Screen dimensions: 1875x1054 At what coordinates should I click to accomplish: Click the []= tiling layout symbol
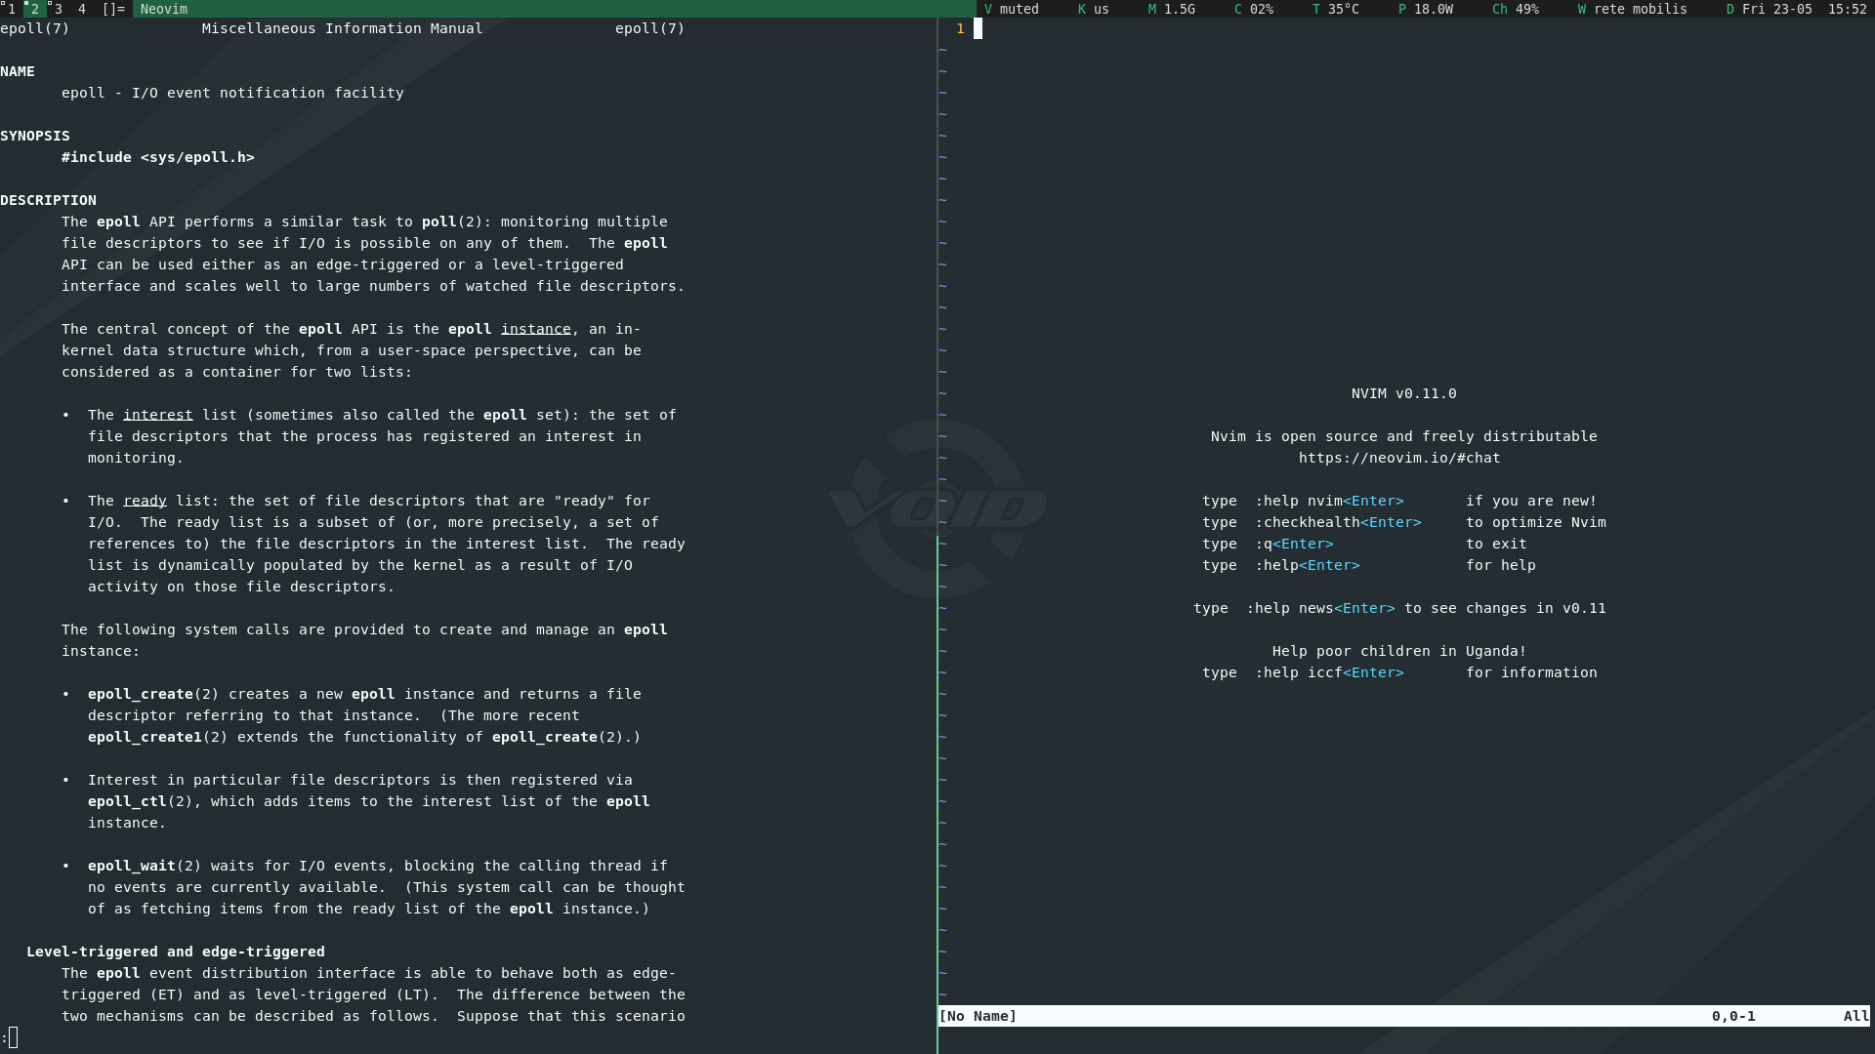pyautogui.click(x=113, y=9)
